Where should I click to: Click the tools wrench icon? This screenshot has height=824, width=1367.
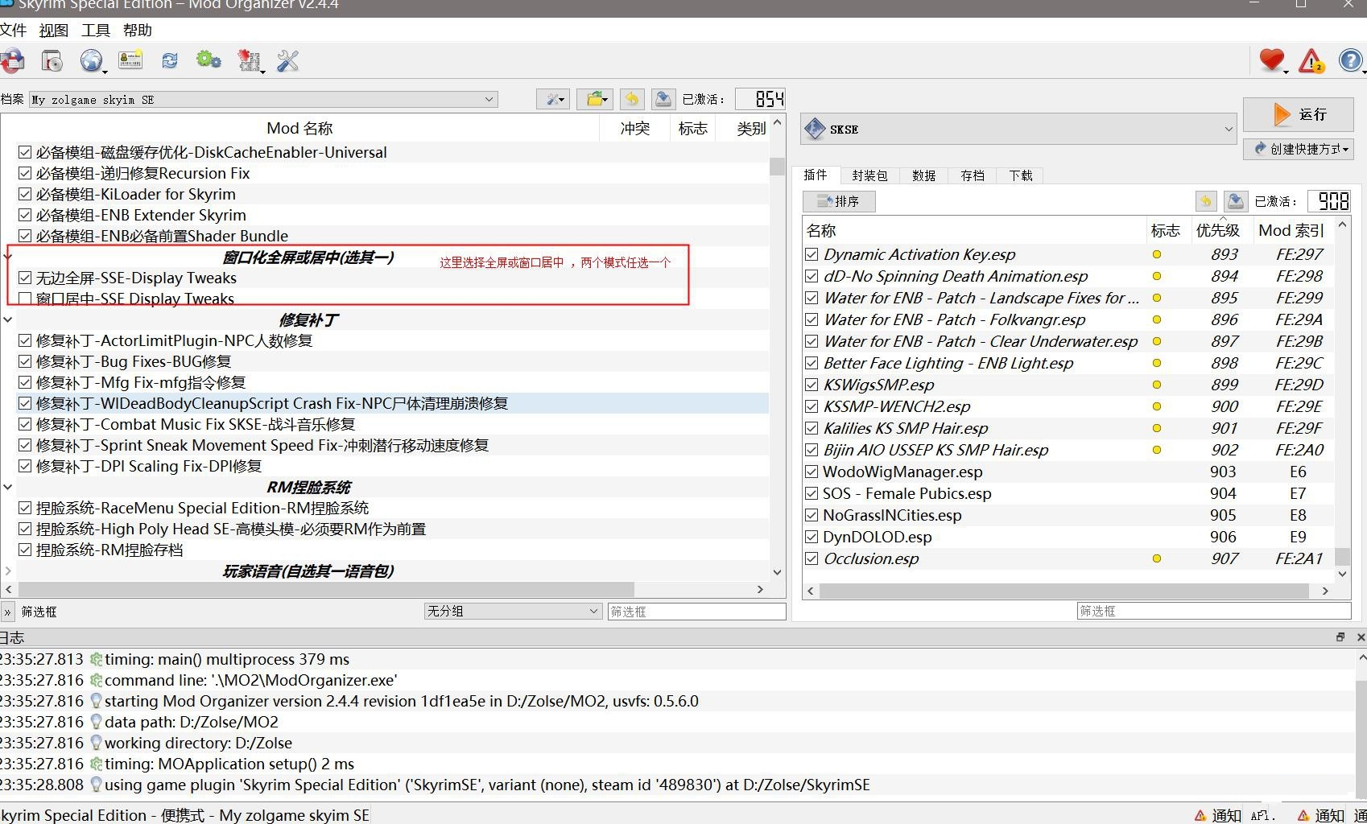click(287, 60)
